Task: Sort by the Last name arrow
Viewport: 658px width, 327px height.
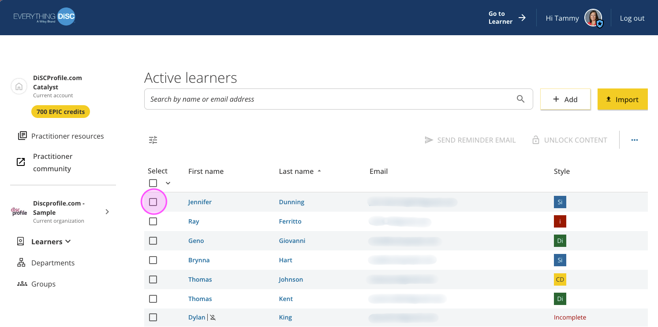Action: pos(319,171)
